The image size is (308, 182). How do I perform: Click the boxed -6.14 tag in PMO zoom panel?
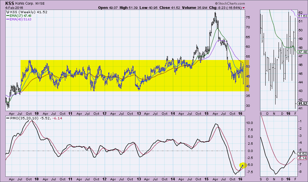click(302, 158)
